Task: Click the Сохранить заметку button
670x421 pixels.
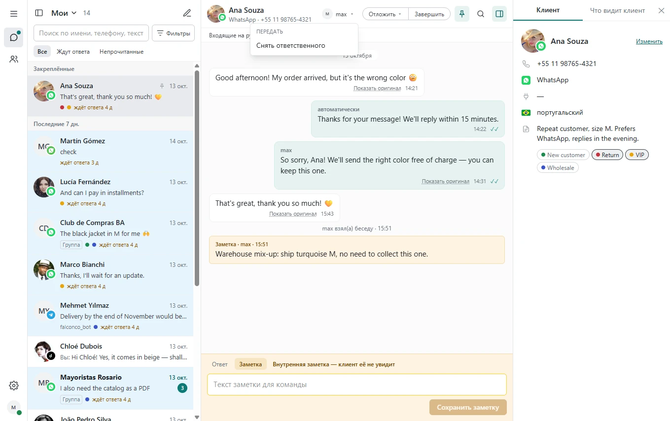Action: [x=468, y=407]
